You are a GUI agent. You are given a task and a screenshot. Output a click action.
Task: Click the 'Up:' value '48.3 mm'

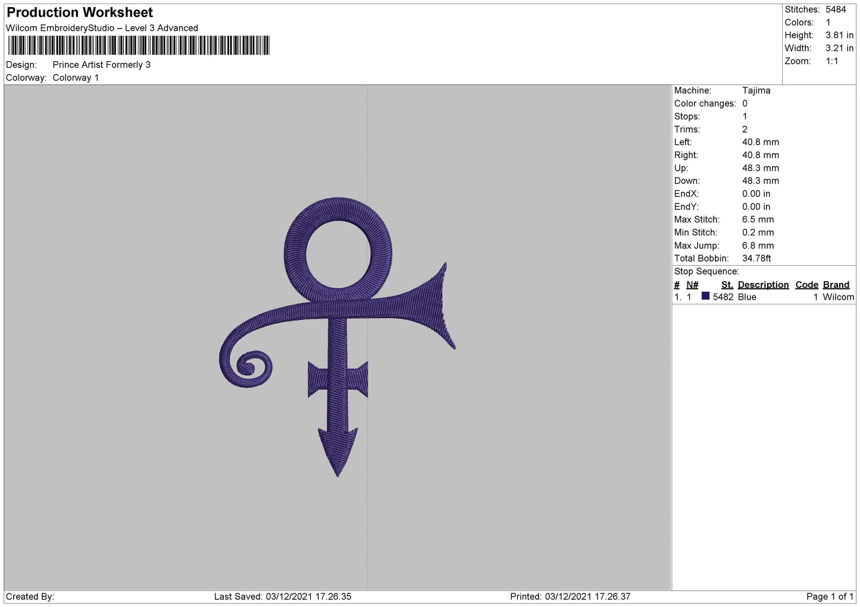760,168
